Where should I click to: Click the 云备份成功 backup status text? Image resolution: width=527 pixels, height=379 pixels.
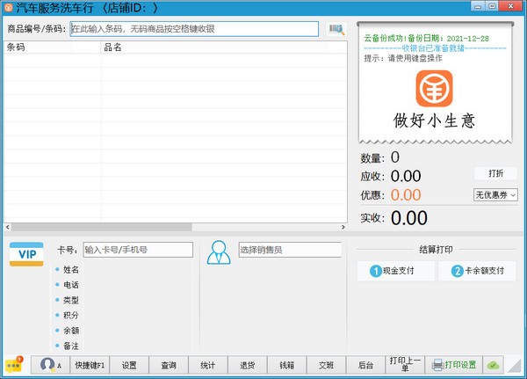tap(426, 39)
